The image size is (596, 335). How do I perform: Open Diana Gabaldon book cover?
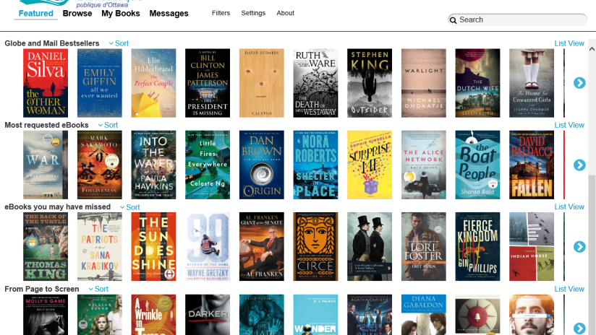click(x=423, y=315)
